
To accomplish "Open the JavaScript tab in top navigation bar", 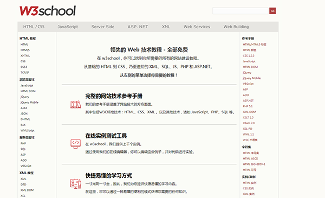I will 68,27.
